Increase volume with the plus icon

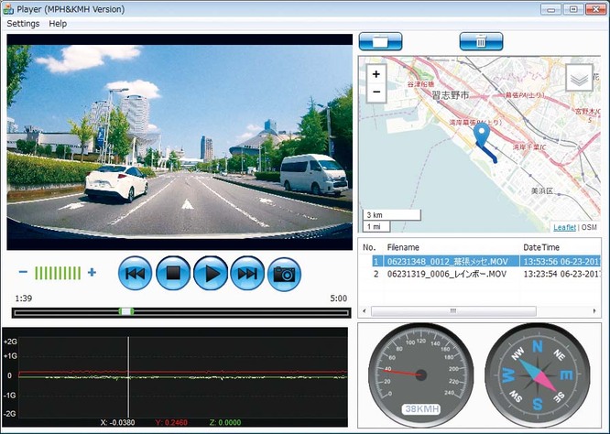[x=92, y=272]
